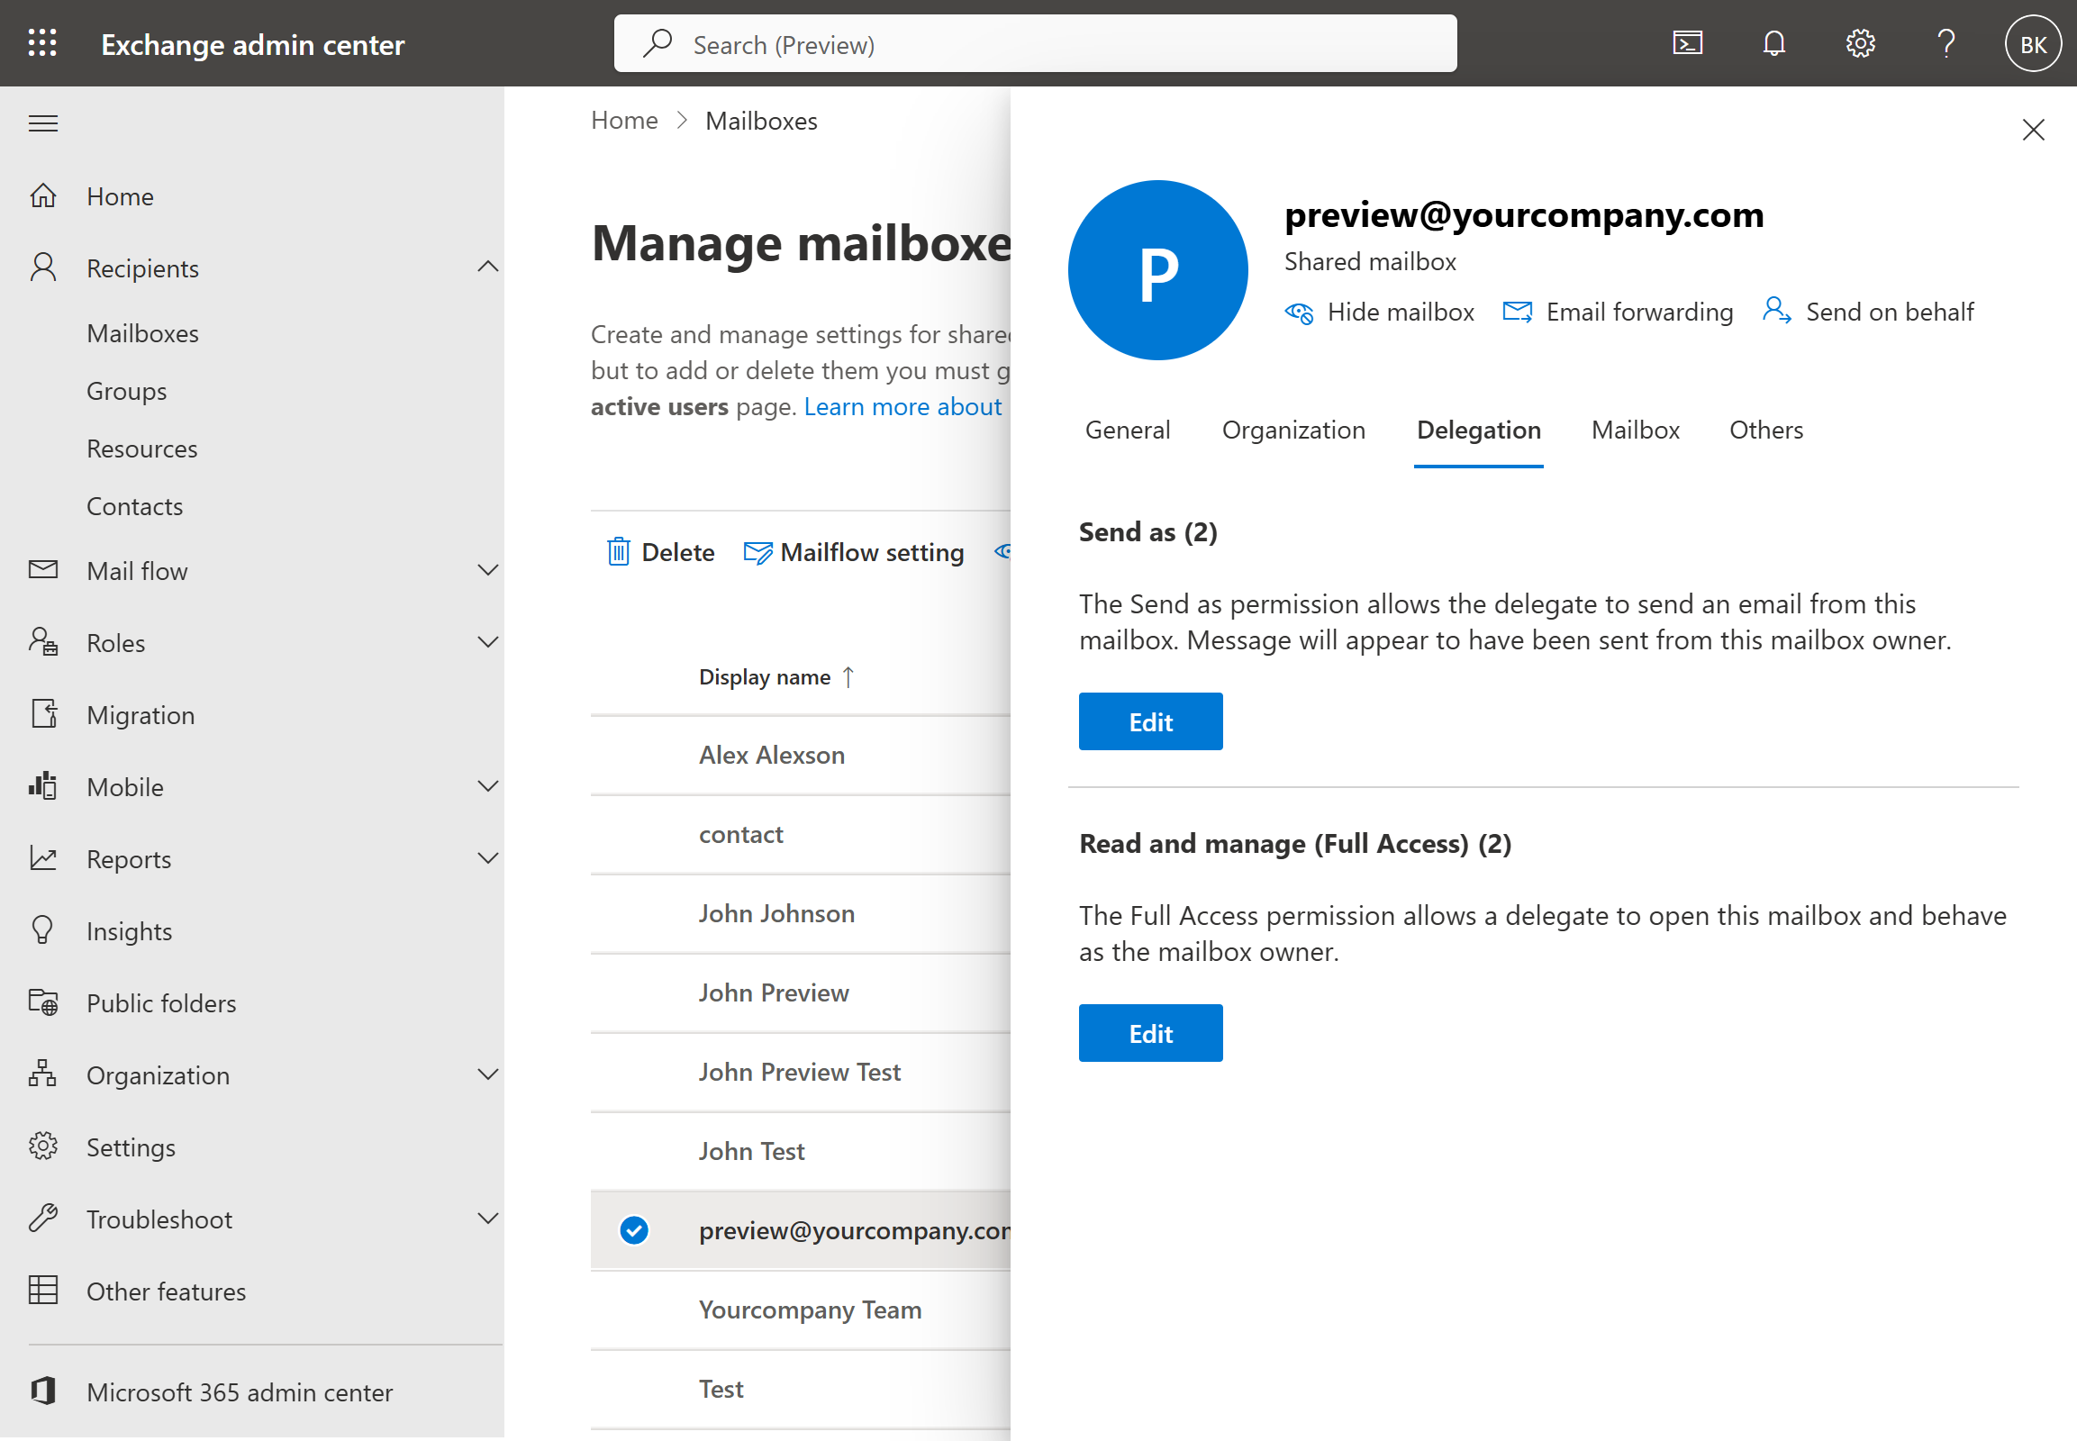The height and width of the screenshot is (1441, 2077).
Task: Click the Microsoft 365 Office logo icon
Action: click(43, 1392)
